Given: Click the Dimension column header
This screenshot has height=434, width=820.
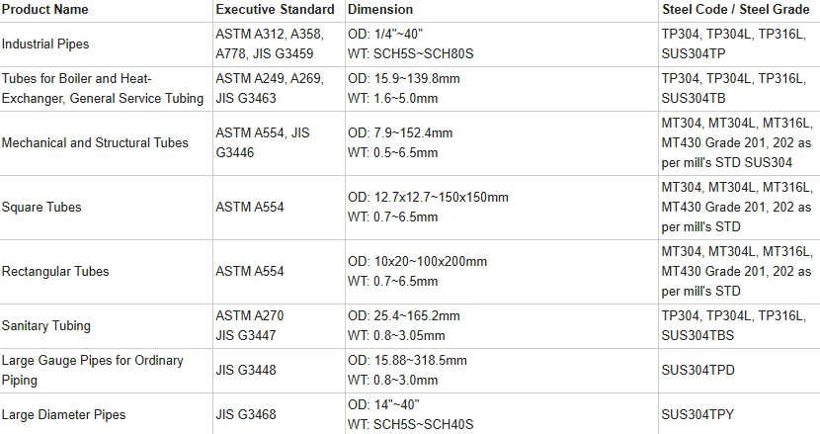Looking at the screenshot, I should click(380, 10).
